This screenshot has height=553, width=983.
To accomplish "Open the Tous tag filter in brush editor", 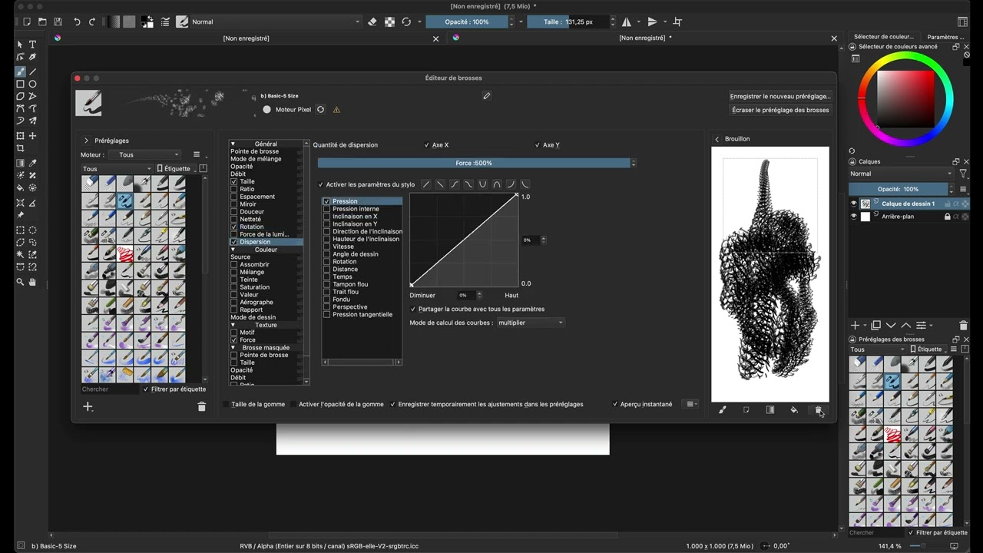I will [x=117, y=168].
